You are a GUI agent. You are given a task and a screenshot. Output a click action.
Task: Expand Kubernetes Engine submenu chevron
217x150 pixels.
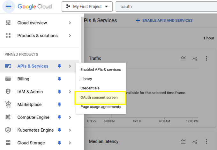[x=70, y=130]
